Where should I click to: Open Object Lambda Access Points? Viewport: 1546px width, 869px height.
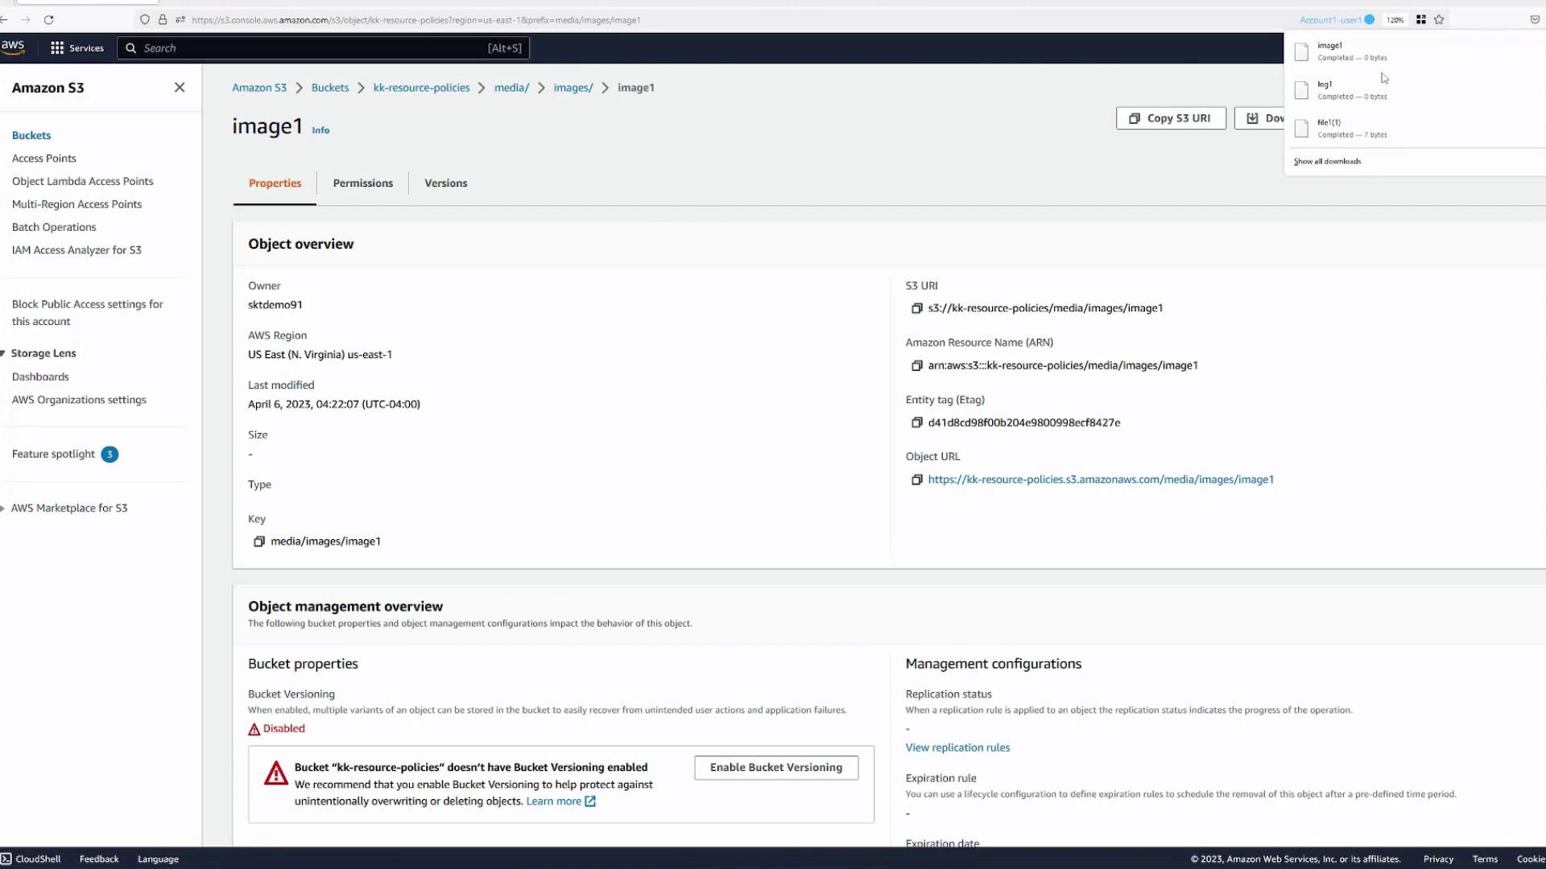pyautogui.click(x=83, y=182)
